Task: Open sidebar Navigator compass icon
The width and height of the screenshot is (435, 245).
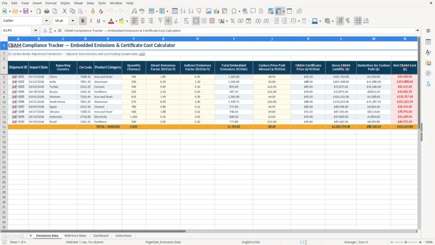Action: pos(428,73)
